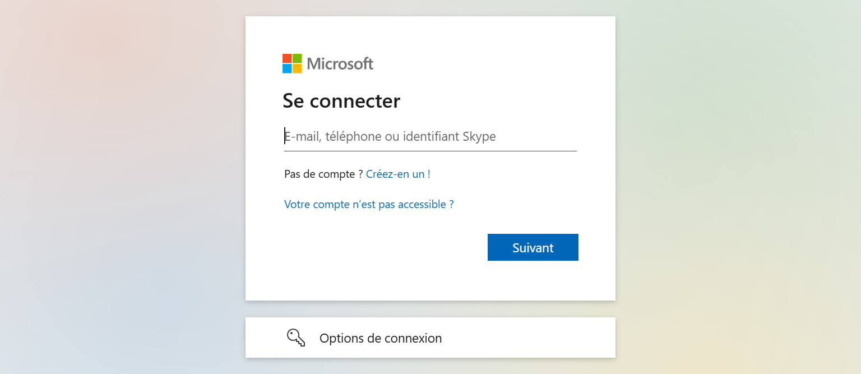
Task: Click the key icon for sign-in options
Action: click(x=296, y=338)
